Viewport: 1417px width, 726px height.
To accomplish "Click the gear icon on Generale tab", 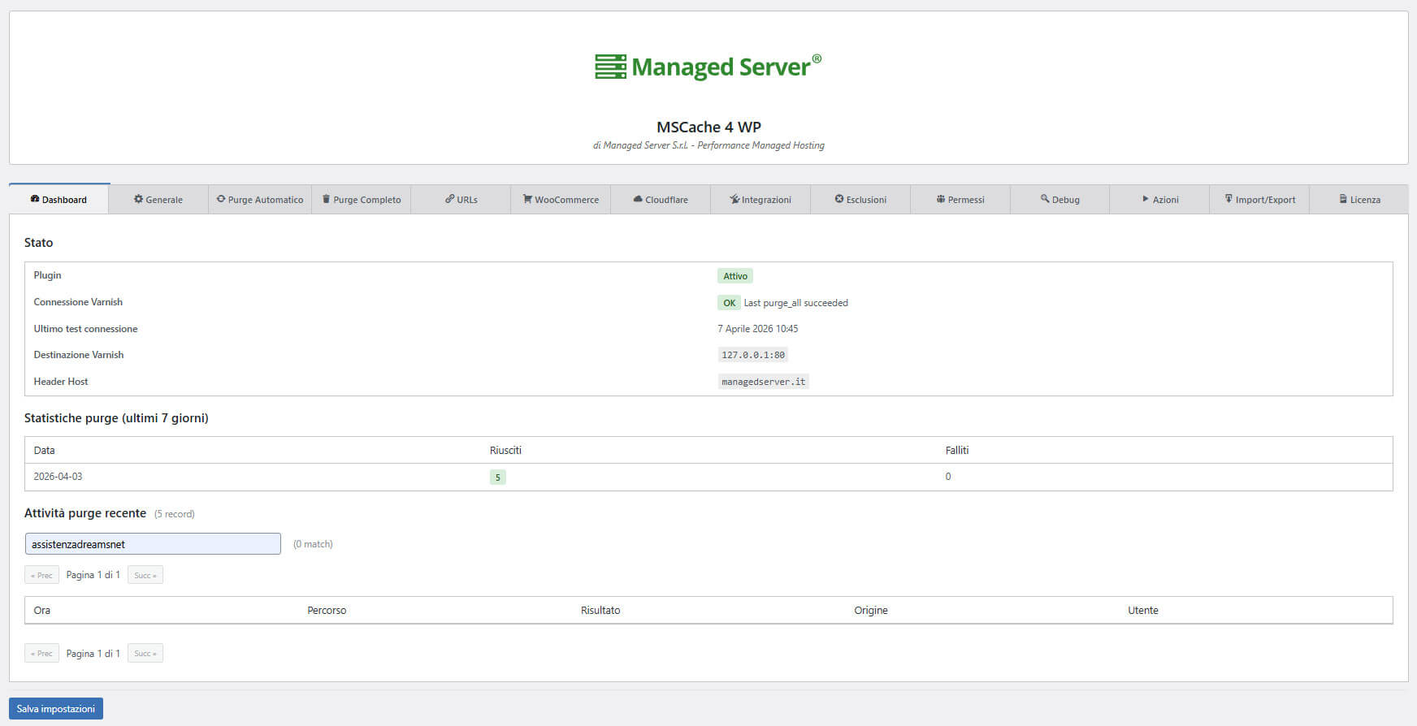I will [138, 199].
